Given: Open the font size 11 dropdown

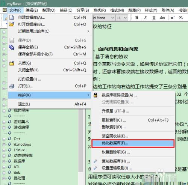Looking at the screenshot, I should 125,18.
